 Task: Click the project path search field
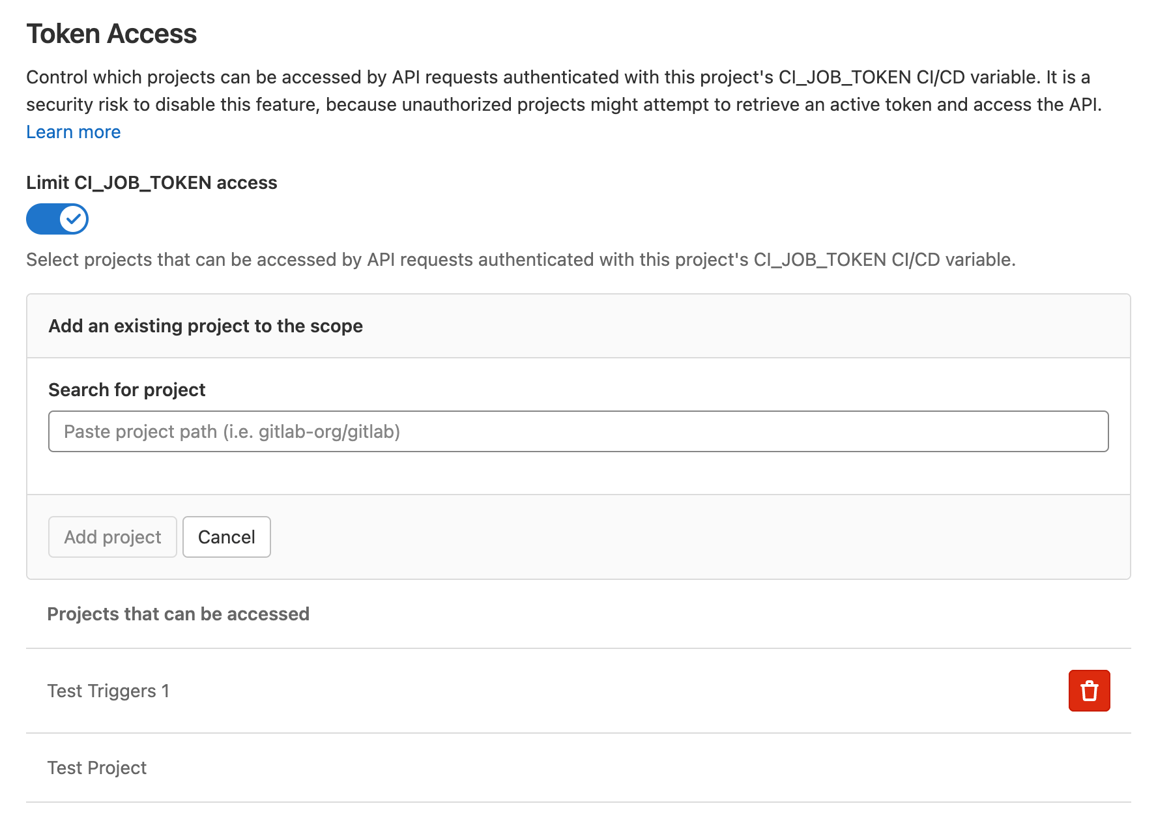[577, 431]
